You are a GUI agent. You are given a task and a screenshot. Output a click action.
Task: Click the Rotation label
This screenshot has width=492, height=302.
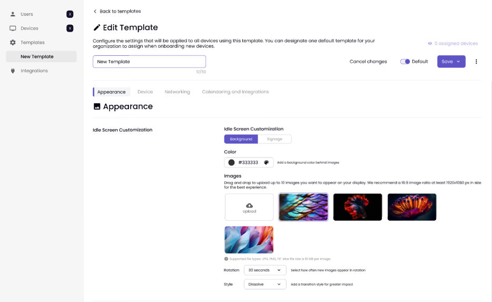tap(232, 270)
